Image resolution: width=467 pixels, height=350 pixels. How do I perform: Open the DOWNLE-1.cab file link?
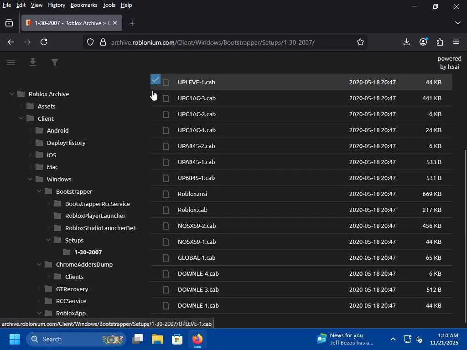tap(198, 306)
